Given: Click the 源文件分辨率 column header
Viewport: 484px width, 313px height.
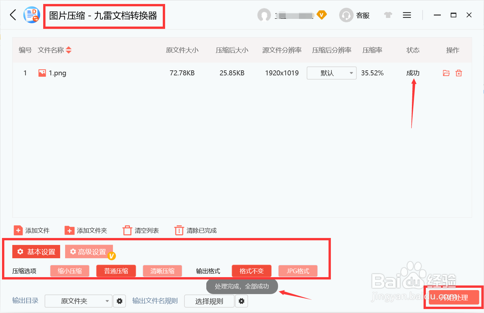Looking at the screenshot, I should [x=282, y=50].
